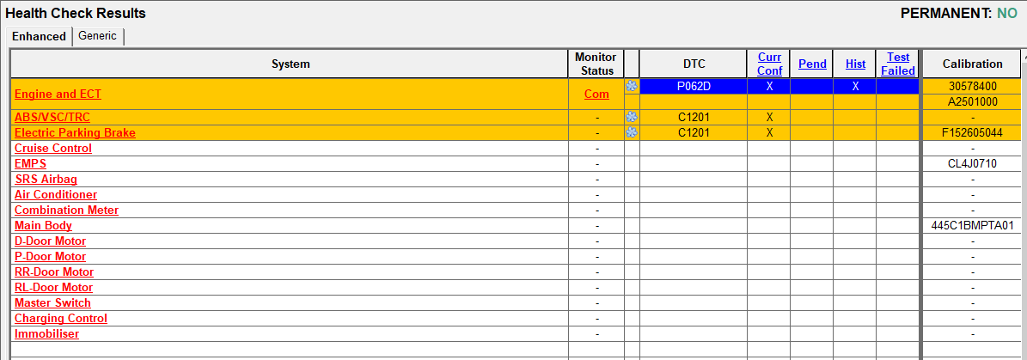Select the Main Body system link
This screenshot has height=360, width=1027.
coord(43,225)
